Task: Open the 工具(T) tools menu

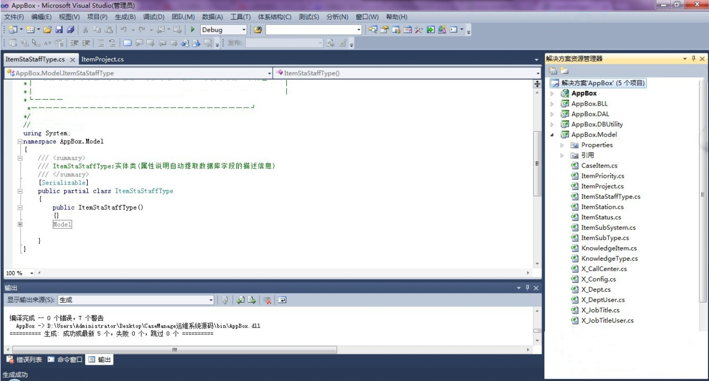Action: 240,17
